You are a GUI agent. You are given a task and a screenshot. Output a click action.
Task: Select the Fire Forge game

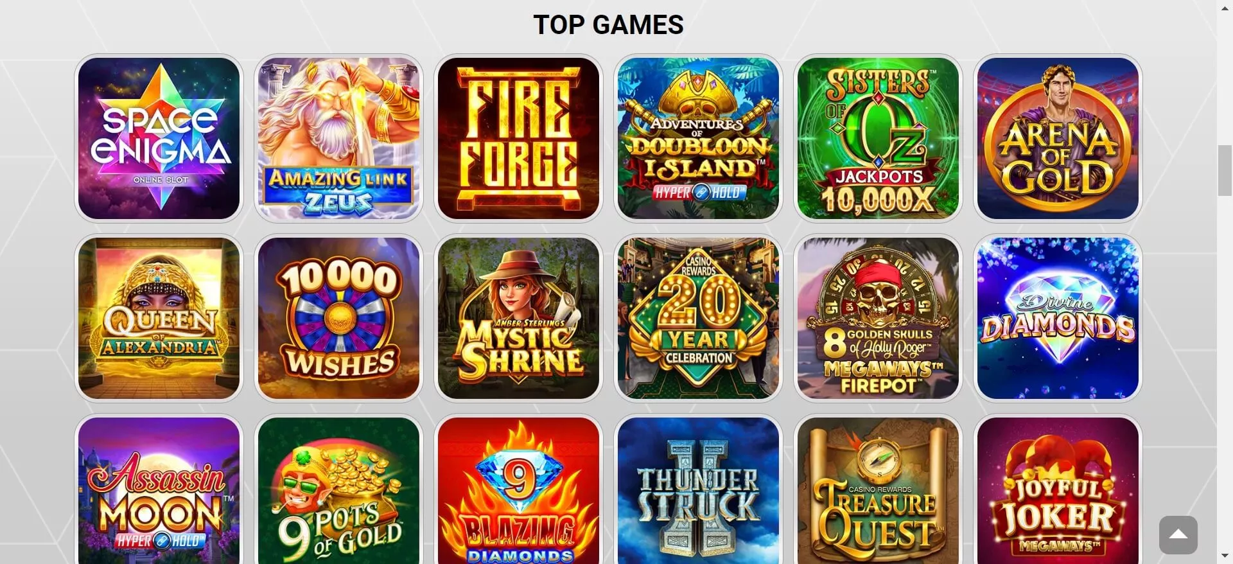pyautogui.click(x=518, y=138)
